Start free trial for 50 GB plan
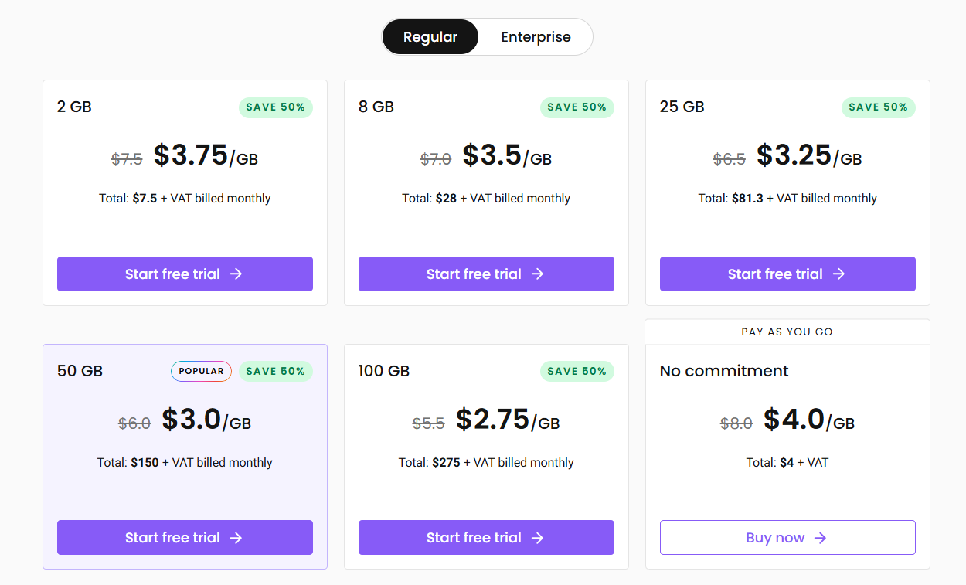 (185, 538)
